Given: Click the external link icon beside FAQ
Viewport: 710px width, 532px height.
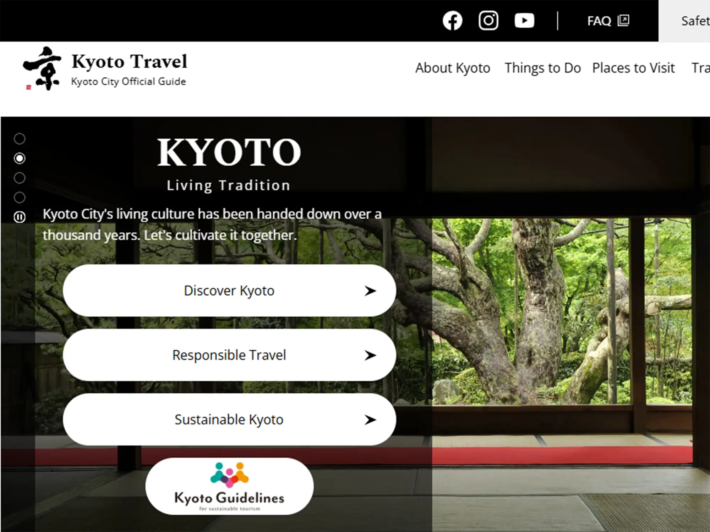Looking at the screenshot, I should (623, 20).
